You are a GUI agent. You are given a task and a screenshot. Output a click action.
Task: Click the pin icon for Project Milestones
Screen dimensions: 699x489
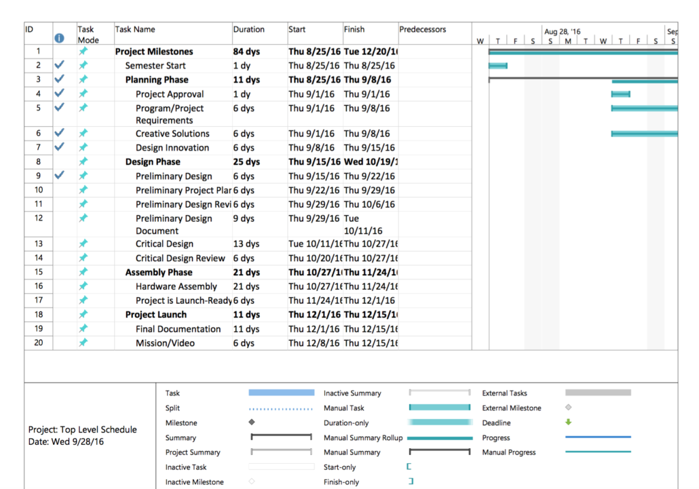(84, 51)
